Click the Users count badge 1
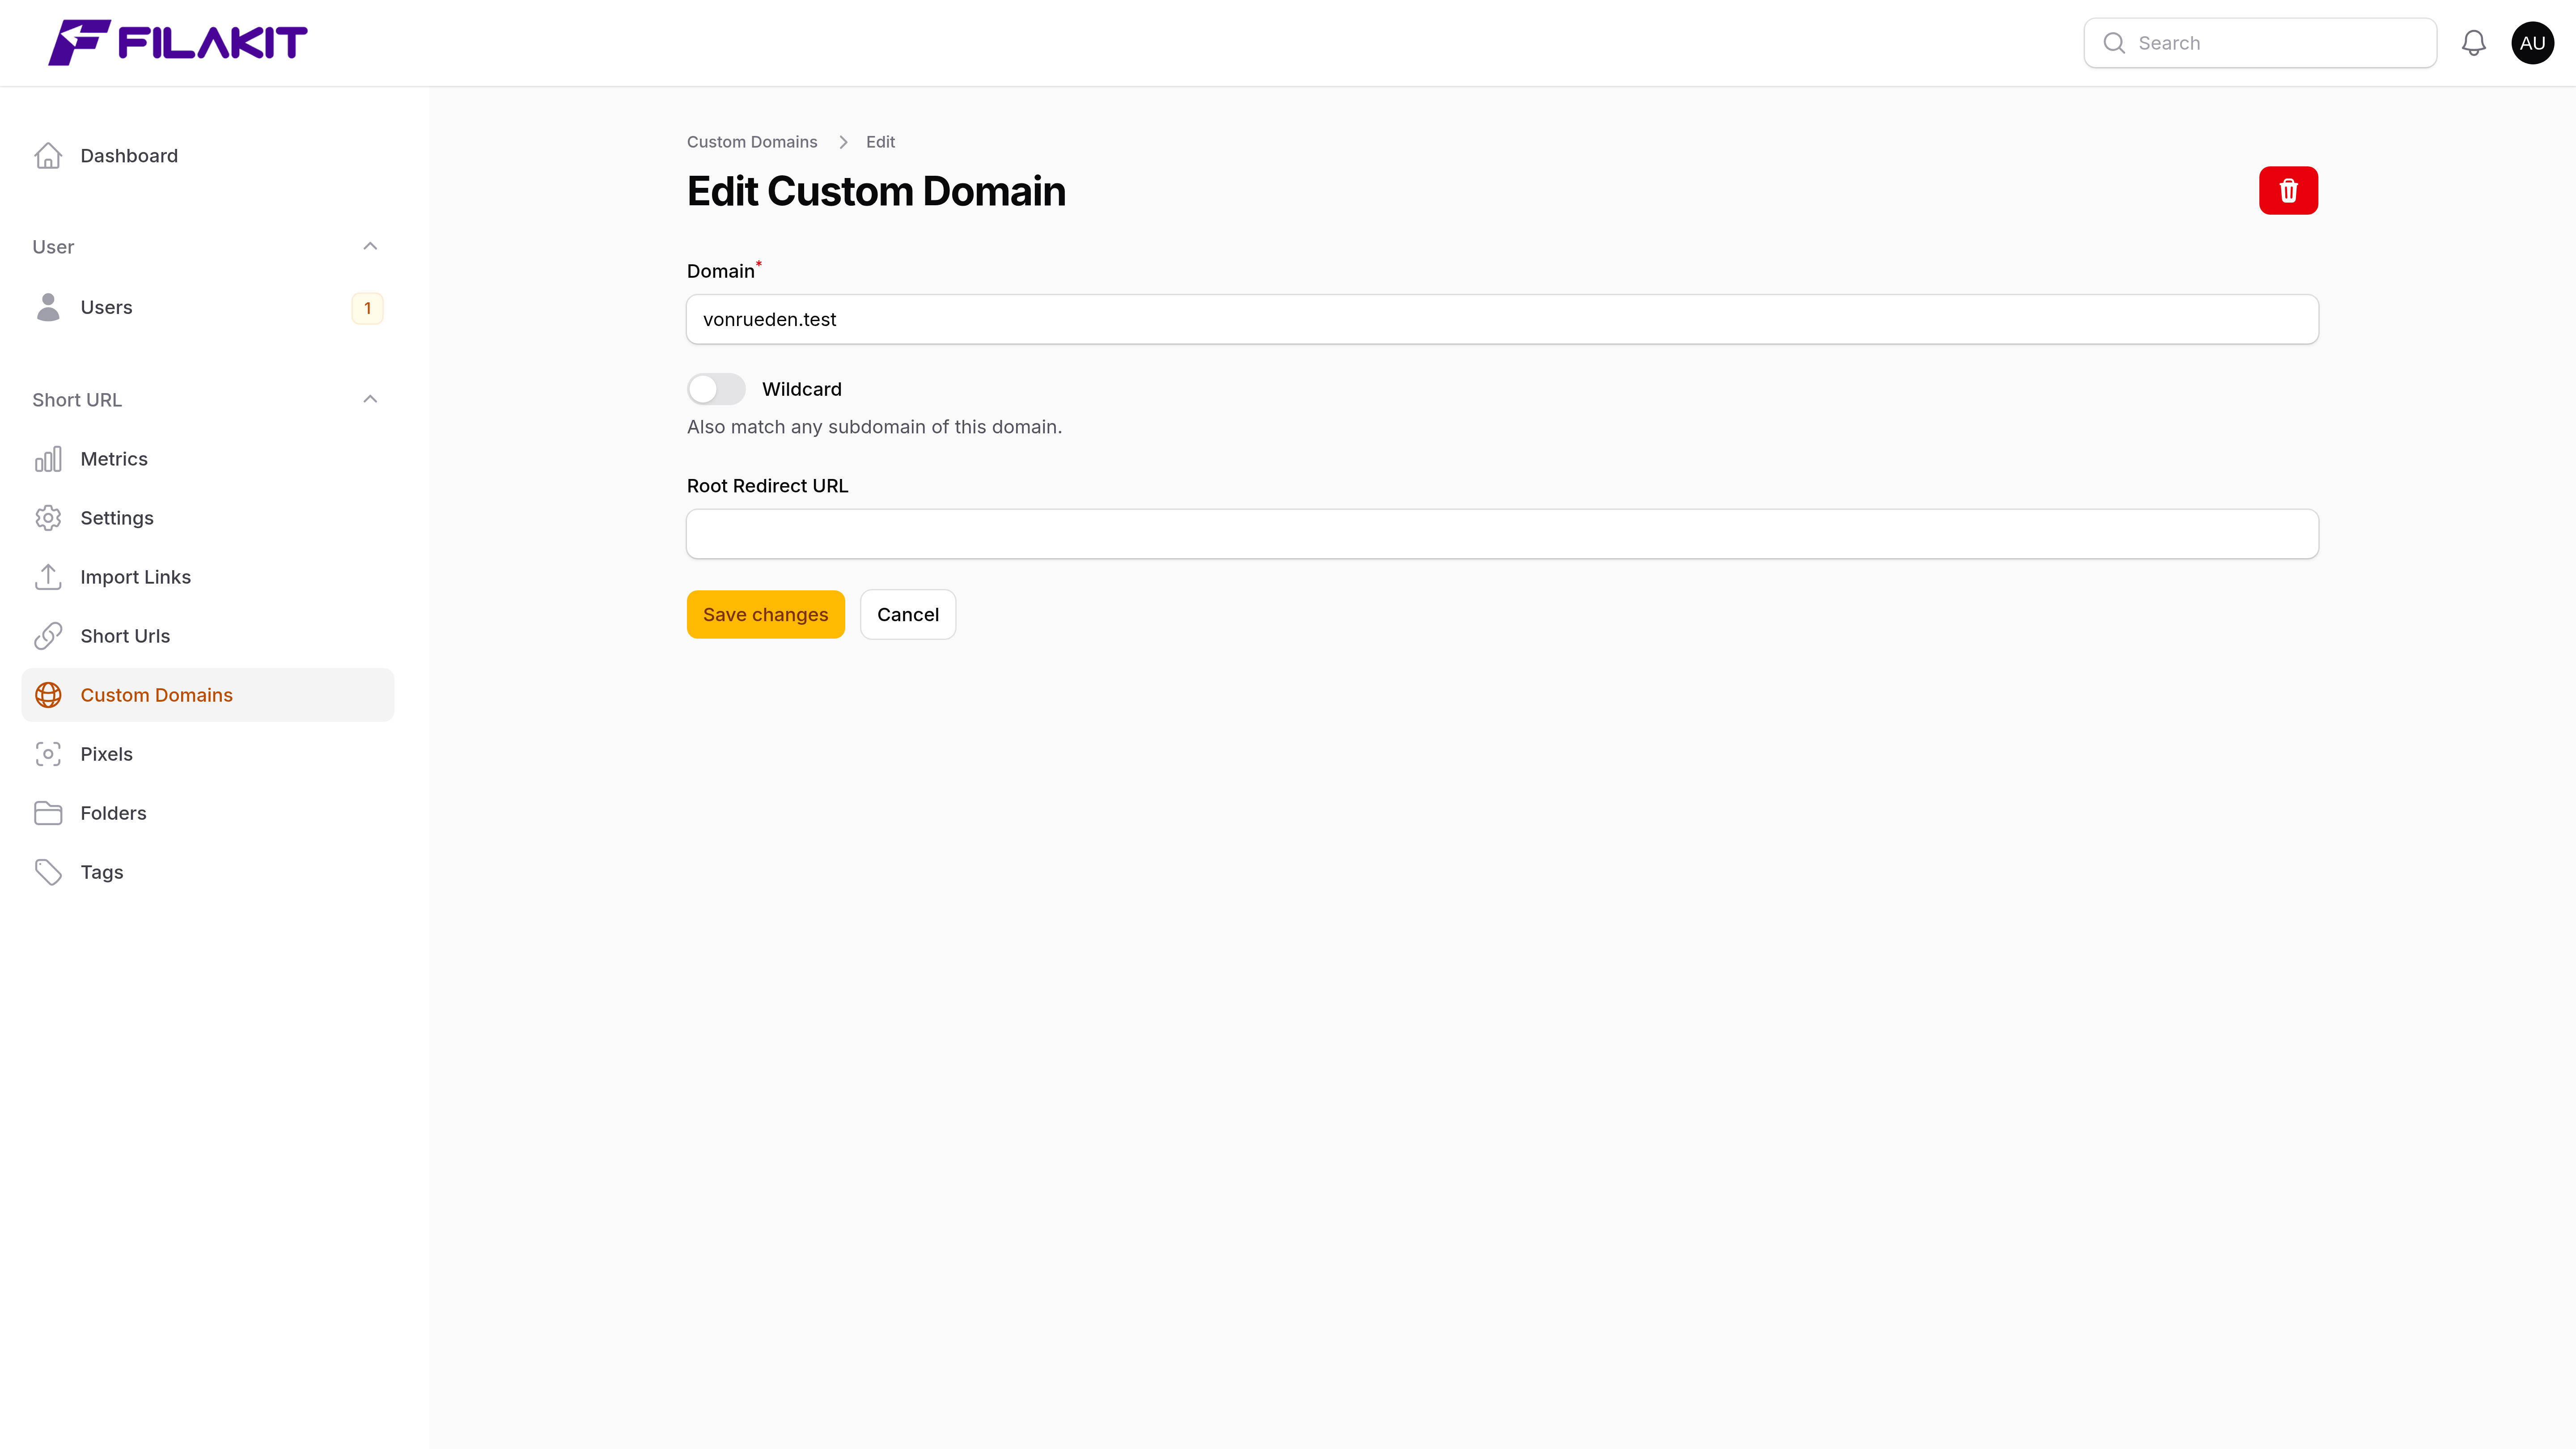Screen dimensions: 2576x1449 pos(367,308)
